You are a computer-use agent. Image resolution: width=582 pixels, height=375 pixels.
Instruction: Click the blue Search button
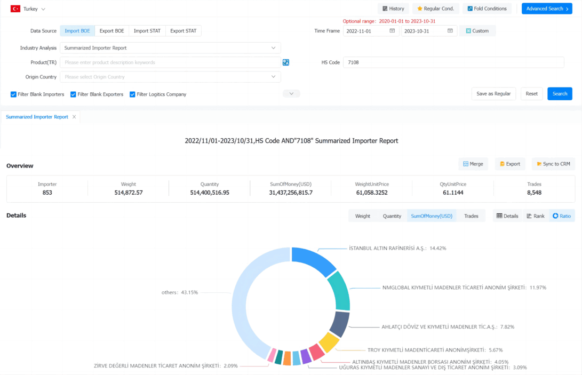560,93
